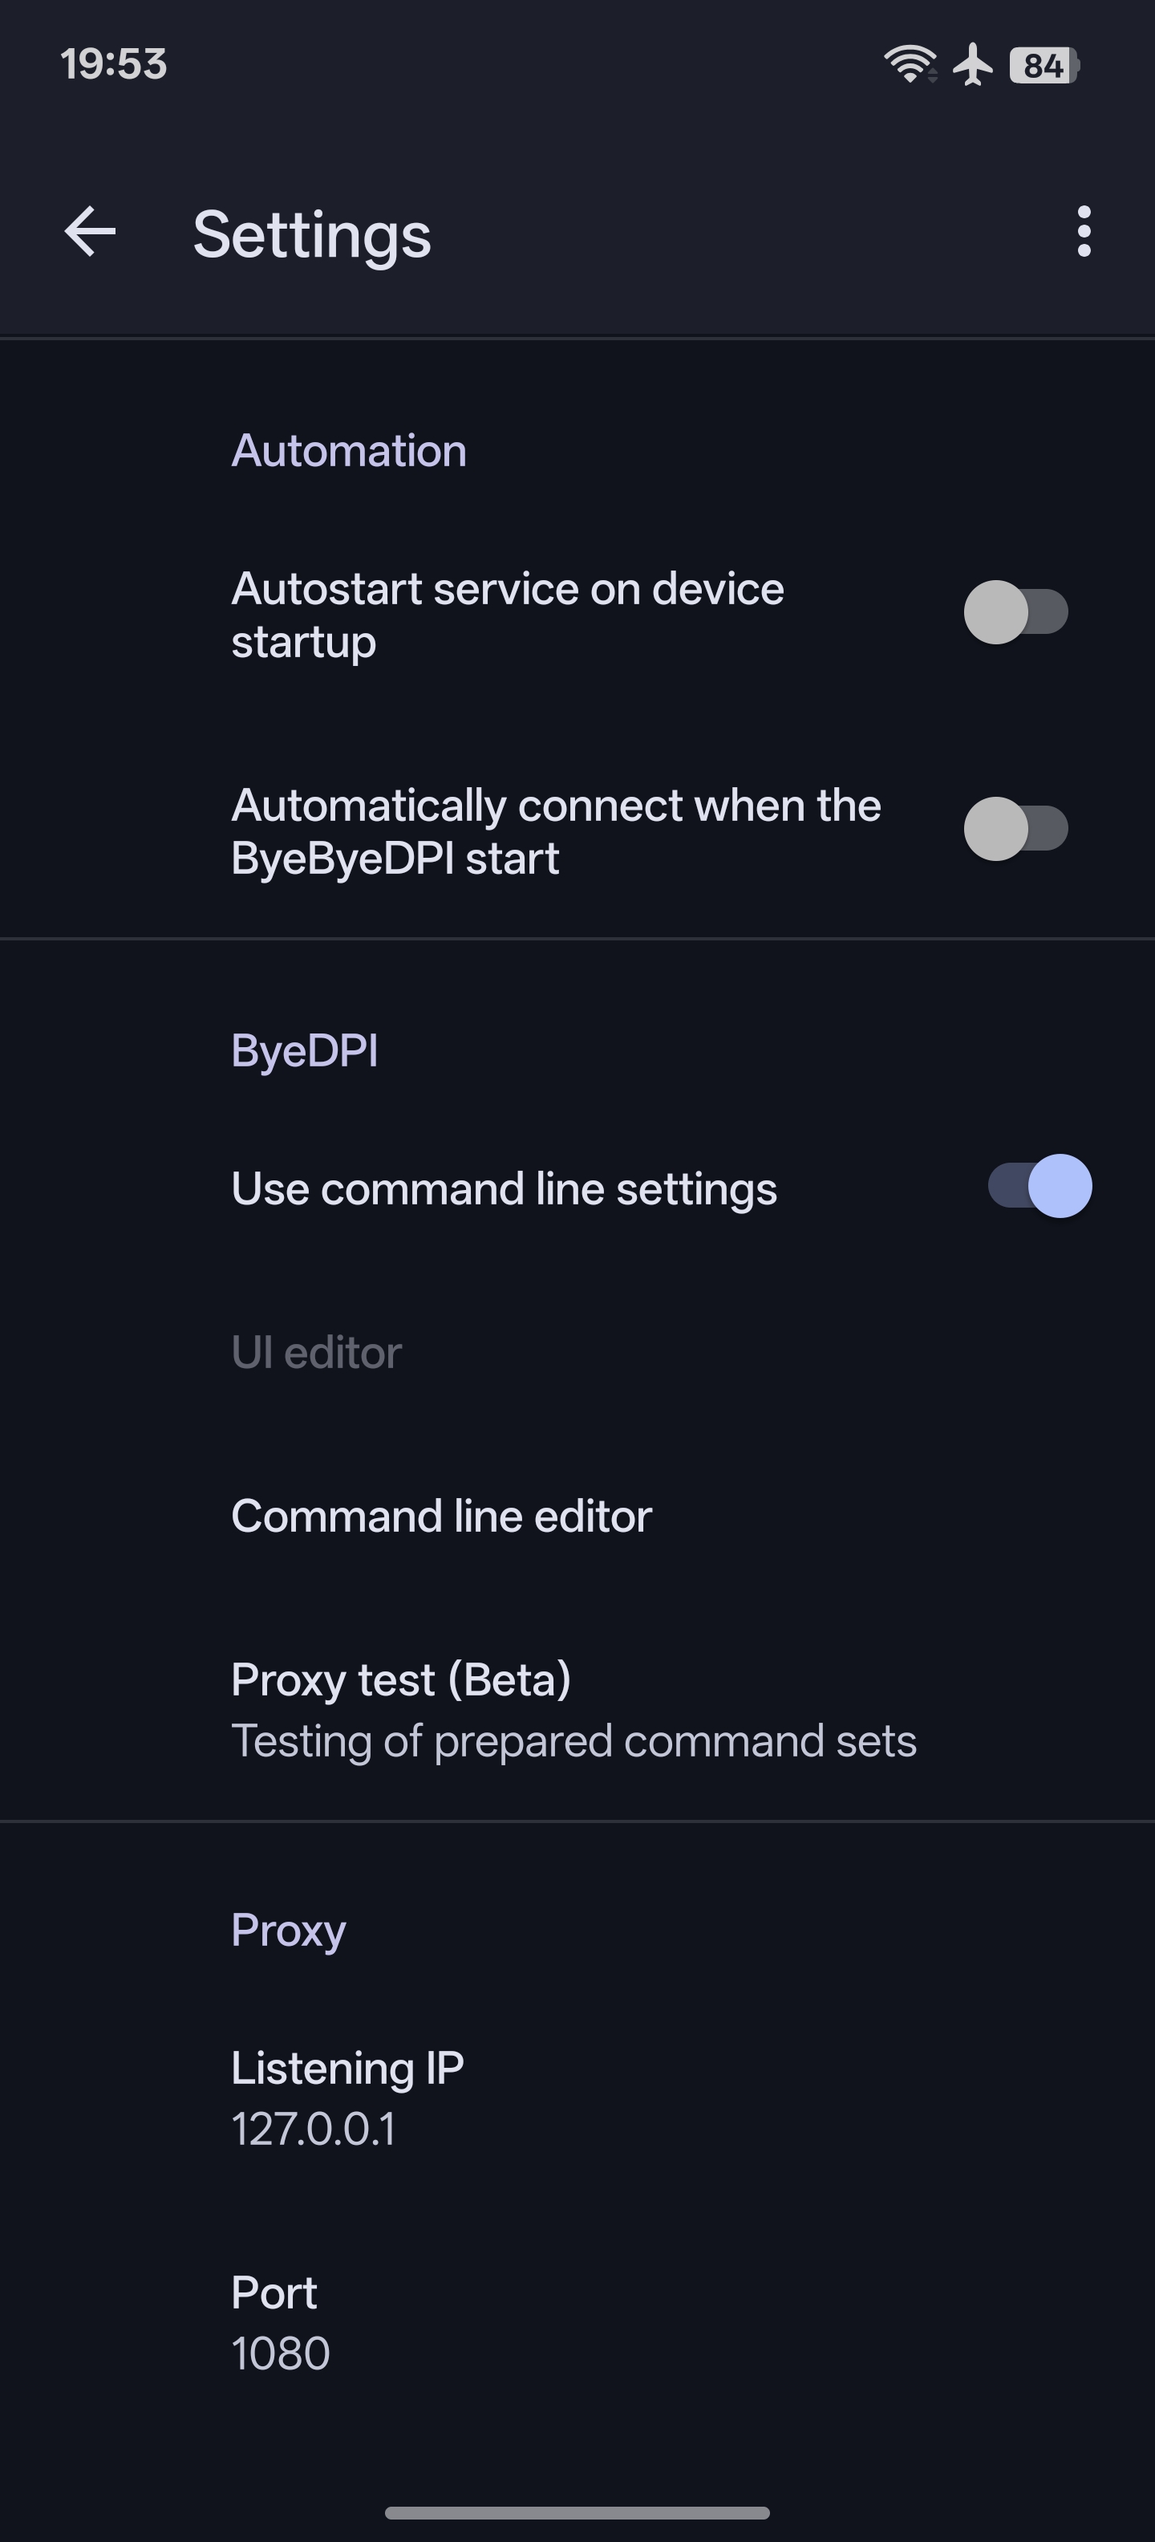
Task: Tap the Settings page title
Action: (312, 235)
